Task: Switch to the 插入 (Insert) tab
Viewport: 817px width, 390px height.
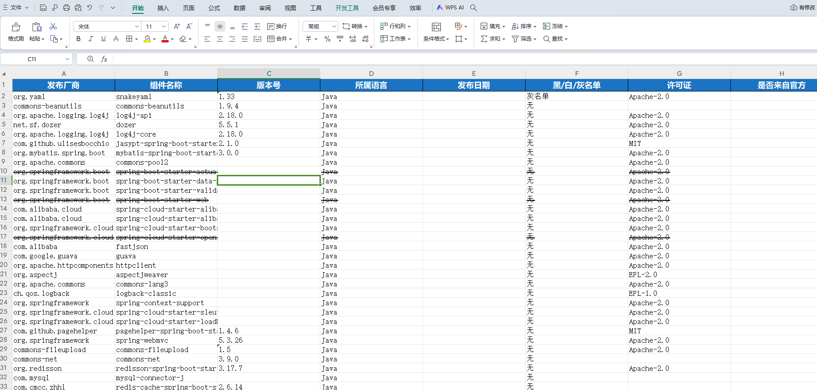Action: tap(163, 8)
